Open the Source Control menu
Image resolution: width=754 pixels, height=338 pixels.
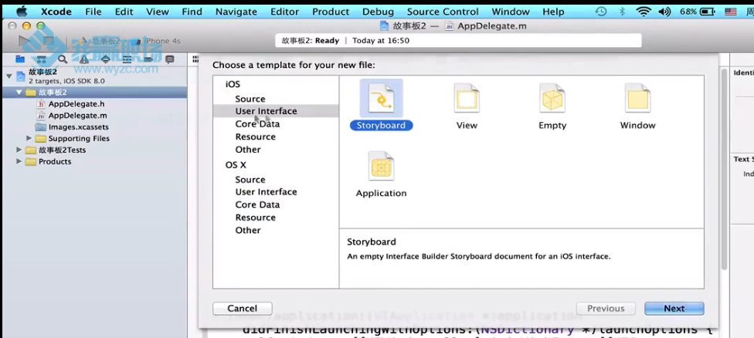click(x=443, y=12)
